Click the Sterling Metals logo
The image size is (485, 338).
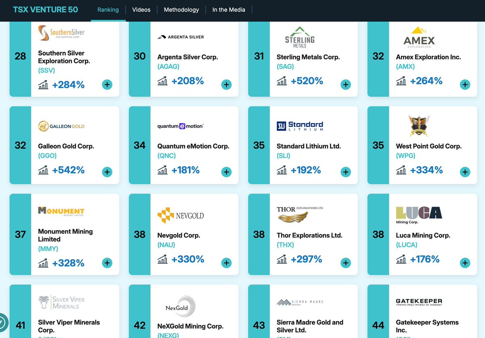point(299,37)
